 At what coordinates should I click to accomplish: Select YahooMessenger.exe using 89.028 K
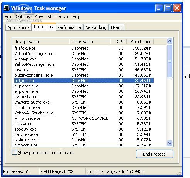[84, 54]
